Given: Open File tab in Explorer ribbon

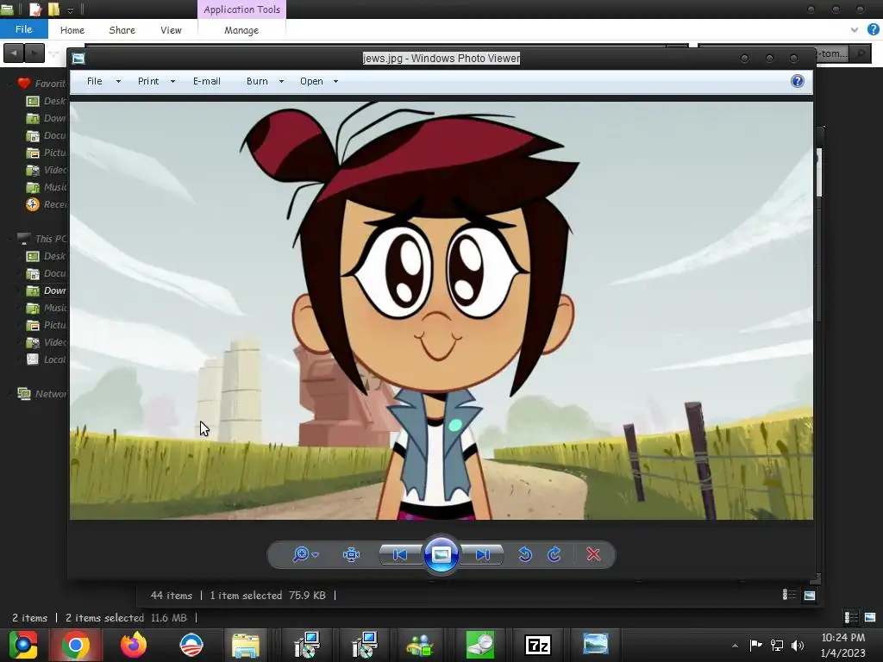Looking at the screenshot, I should [23, 29].
